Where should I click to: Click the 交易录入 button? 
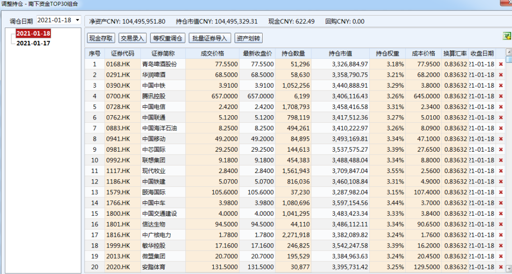(x=133, y=38)
